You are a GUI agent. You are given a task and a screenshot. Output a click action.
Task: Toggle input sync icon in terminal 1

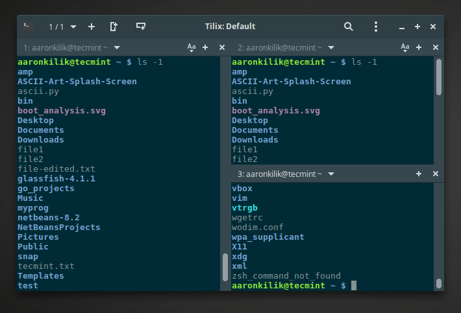click(192, 47)
